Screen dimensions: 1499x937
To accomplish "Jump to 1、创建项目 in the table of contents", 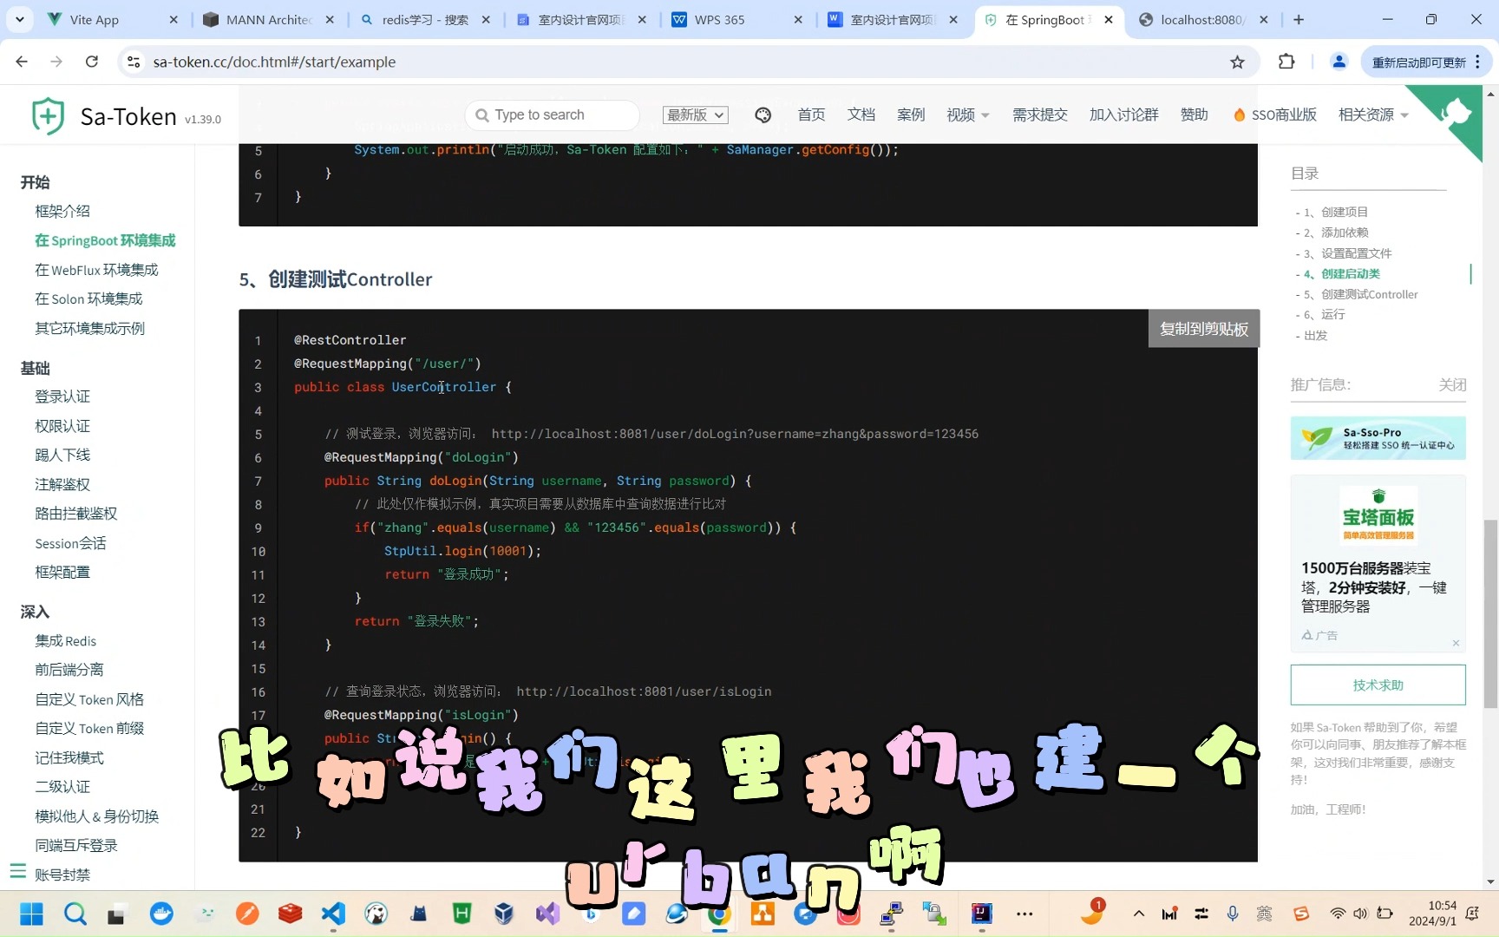I will point(1336,213).
